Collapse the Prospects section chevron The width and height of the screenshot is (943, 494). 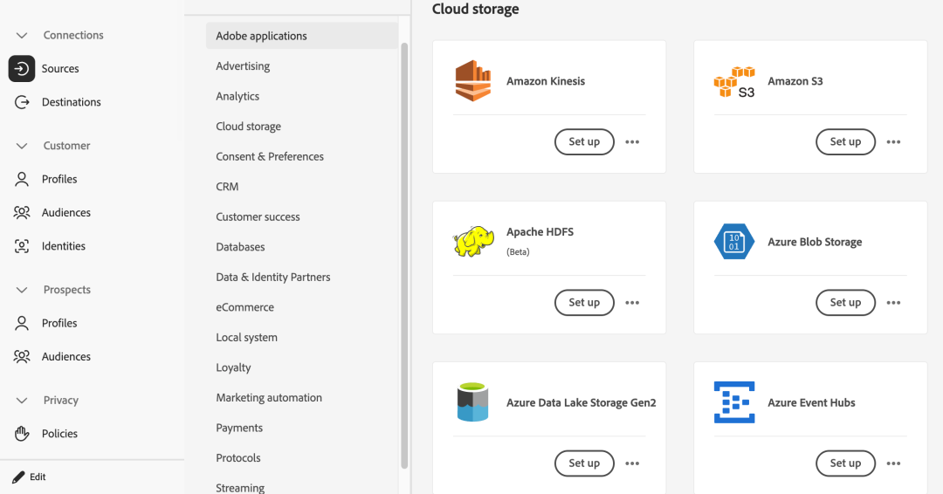22,290
